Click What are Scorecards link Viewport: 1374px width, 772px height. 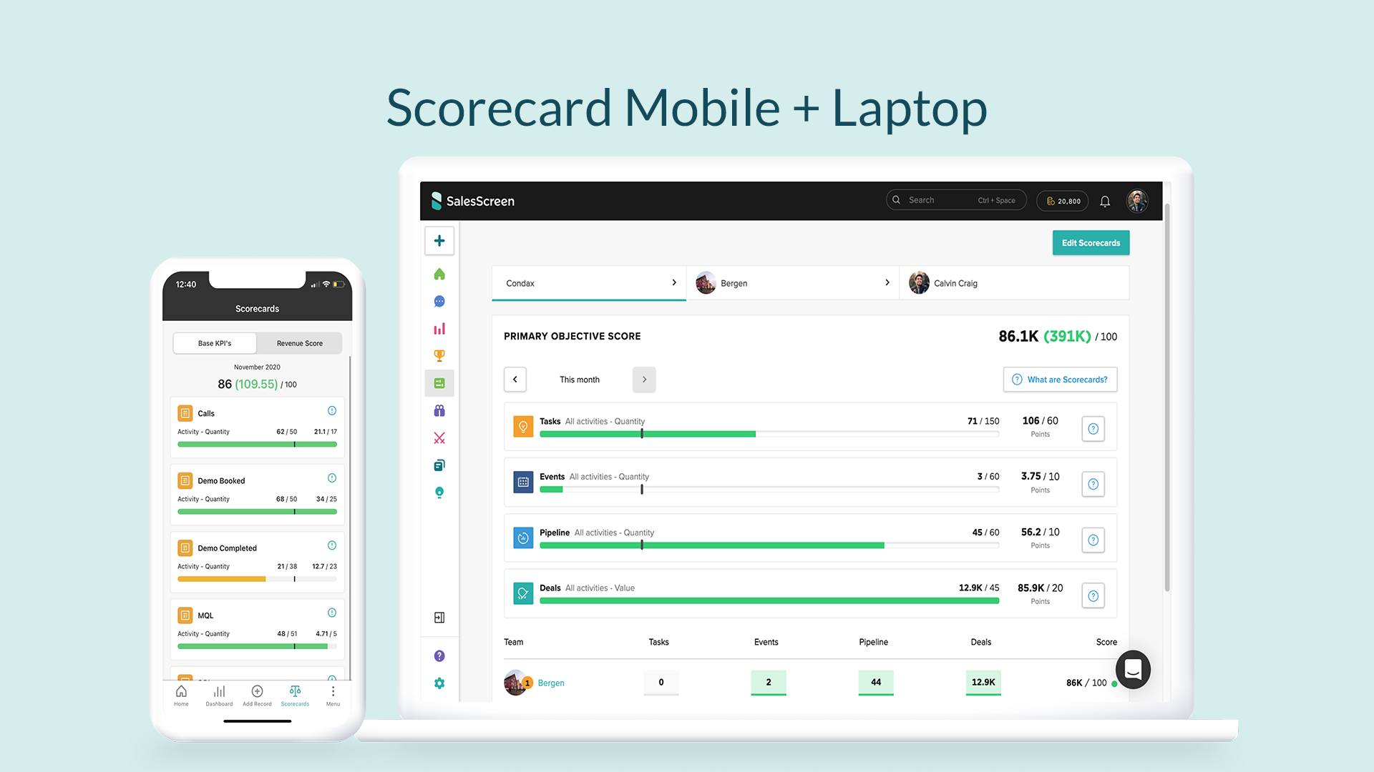click(x=1060, y=379)
